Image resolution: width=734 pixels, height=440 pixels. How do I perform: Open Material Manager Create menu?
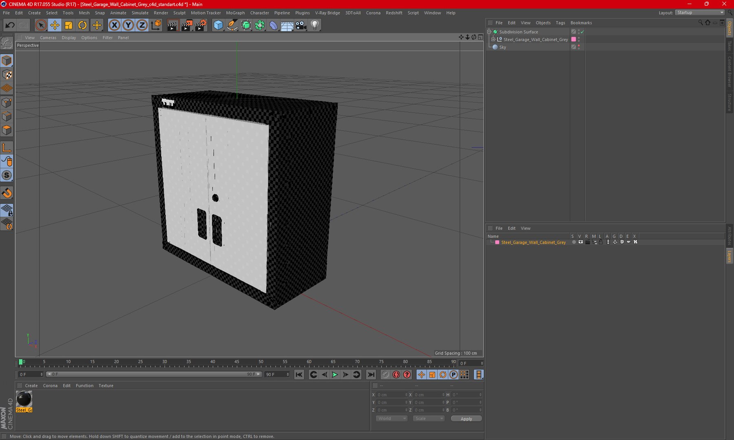pyautogui.click(x=31, y=385)
